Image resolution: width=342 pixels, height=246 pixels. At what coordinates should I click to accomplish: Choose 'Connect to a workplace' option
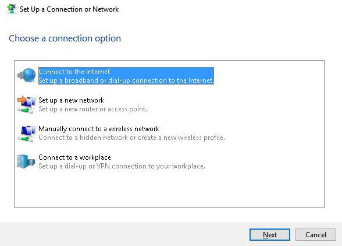[74, 157]
